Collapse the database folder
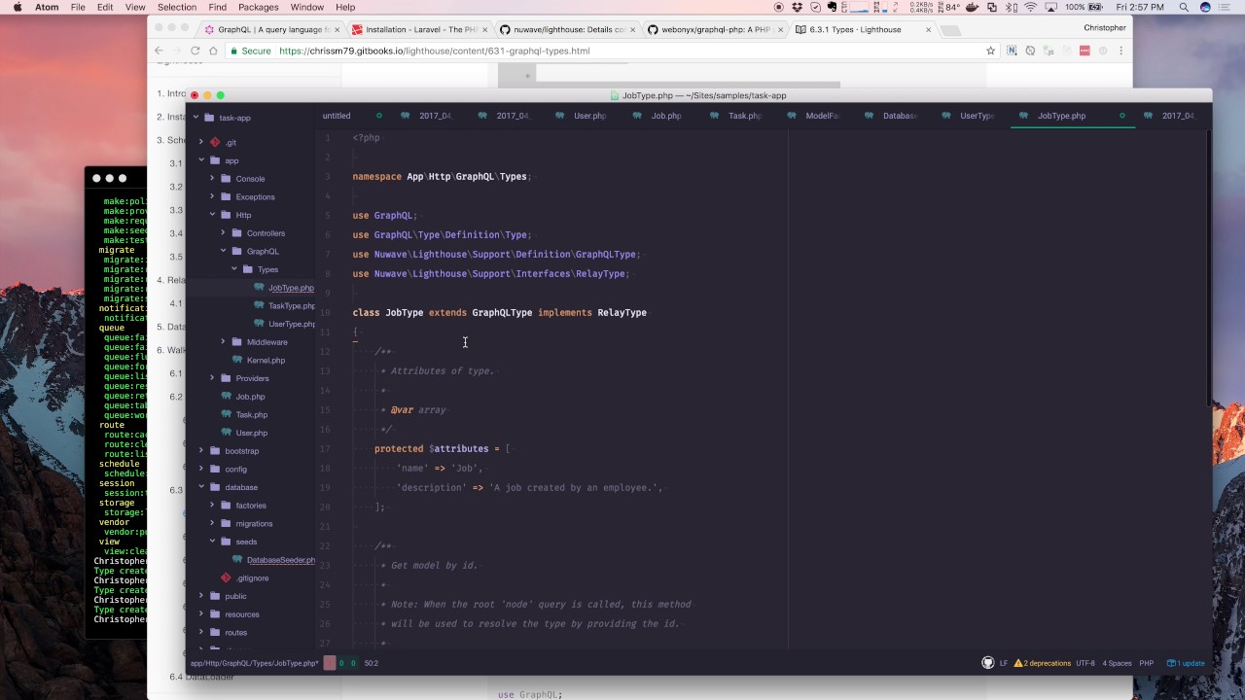The image size is (1245, 700). coord(201,487)
